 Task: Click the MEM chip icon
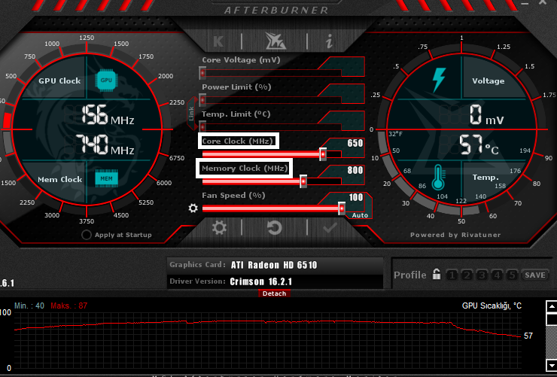click(106, 178)
